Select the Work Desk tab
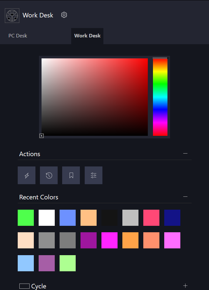 (87, 36)
